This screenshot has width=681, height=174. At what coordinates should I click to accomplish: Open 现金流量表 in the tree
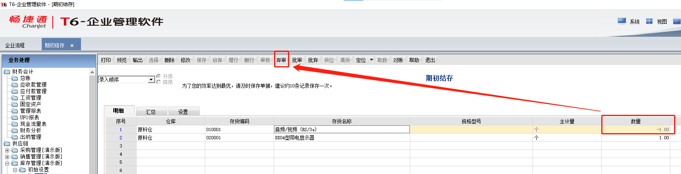tap(34, 124)
